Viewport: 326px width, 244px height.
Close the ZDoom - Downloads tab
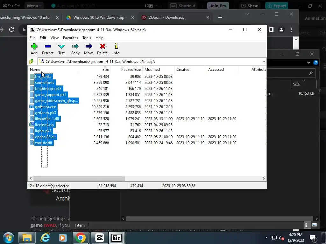click(208, 17)
